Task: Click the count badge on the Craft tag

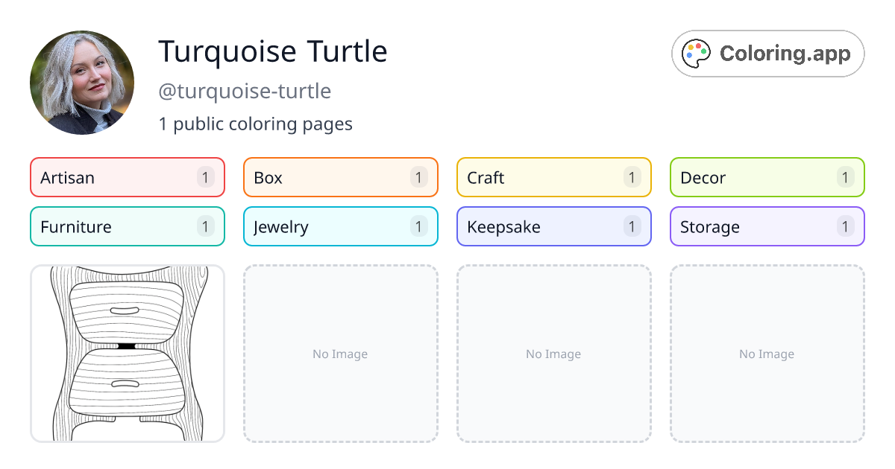Action: point(631,177)
